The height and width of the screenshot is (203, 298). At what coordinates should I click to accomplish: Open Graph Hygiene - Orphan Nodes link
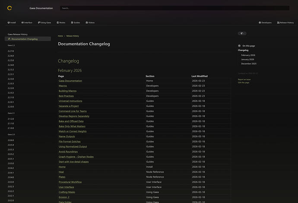[76, 157]
